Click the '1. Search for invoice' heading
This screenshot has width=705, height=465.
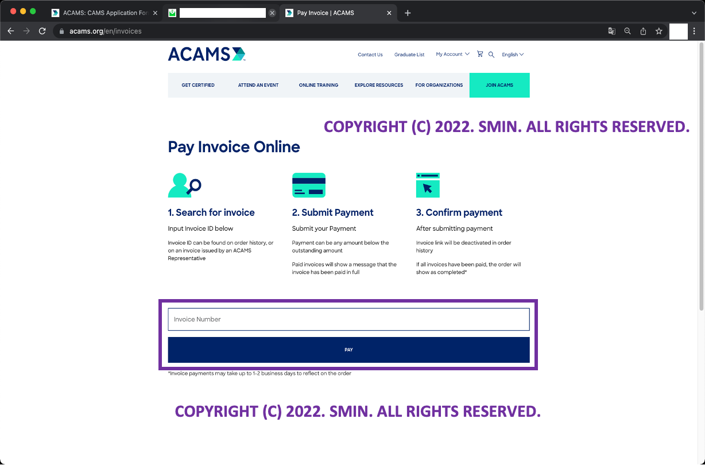pos(211,212)
